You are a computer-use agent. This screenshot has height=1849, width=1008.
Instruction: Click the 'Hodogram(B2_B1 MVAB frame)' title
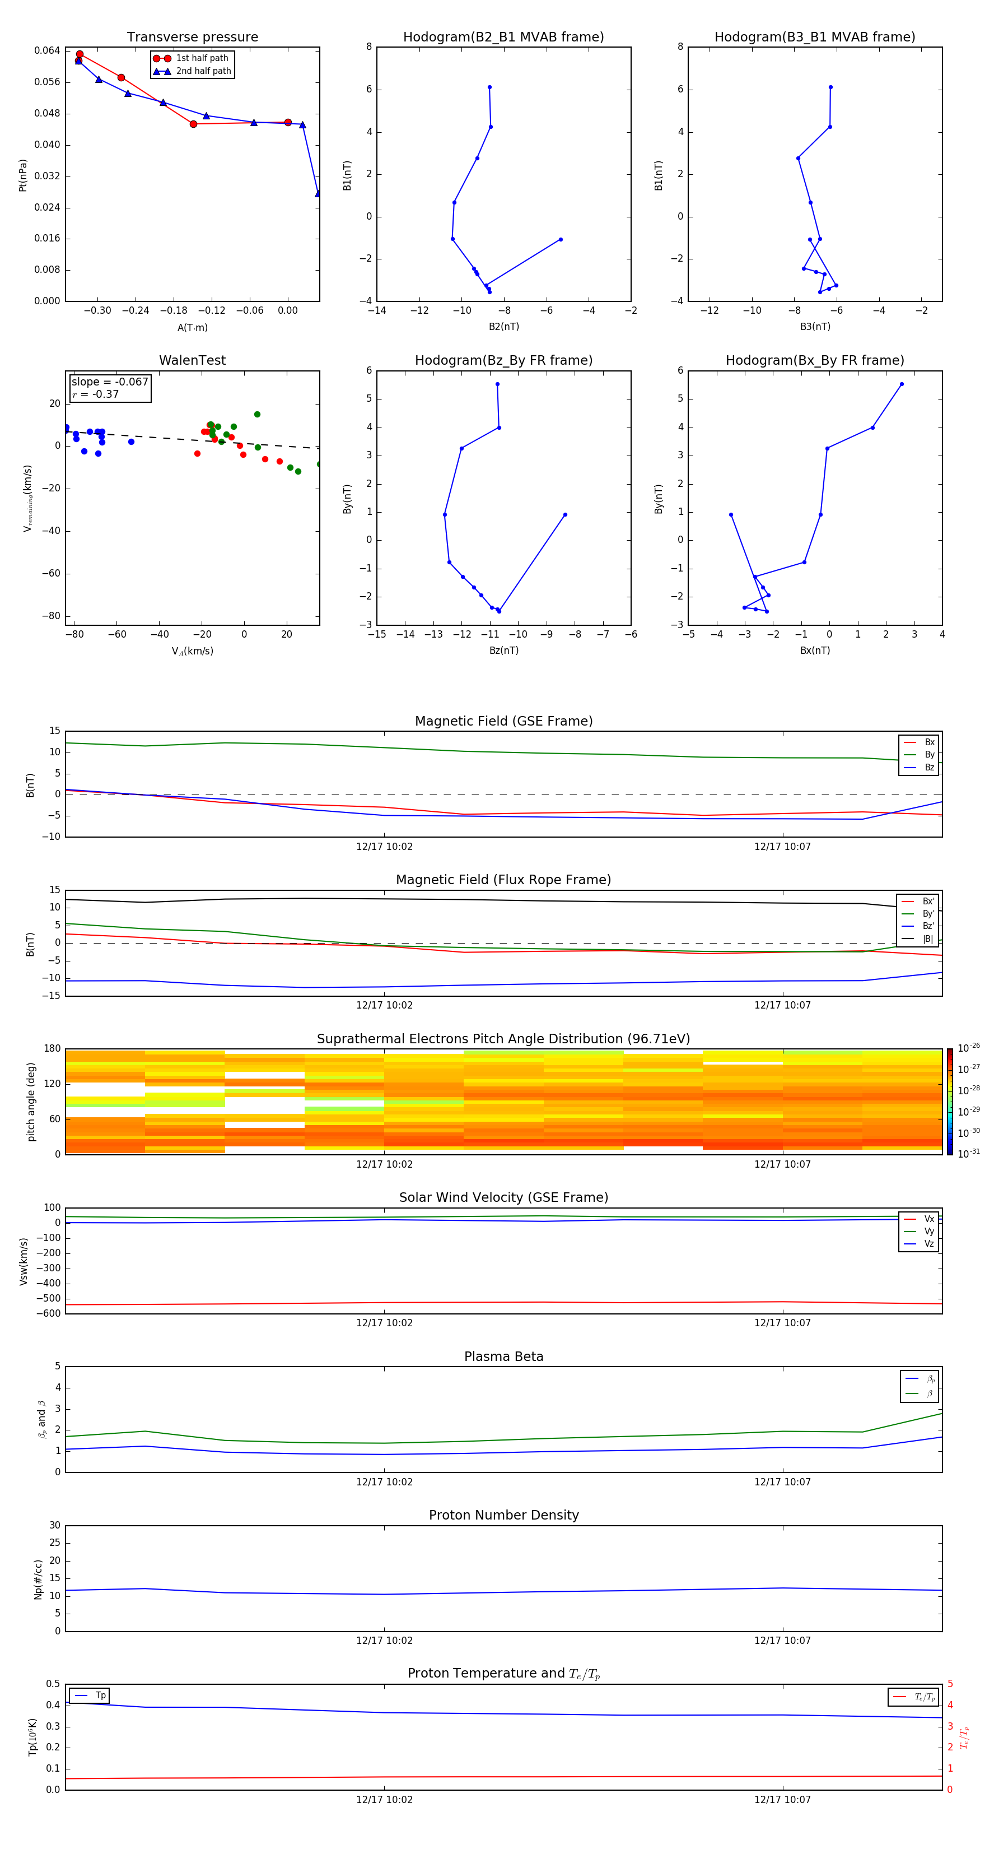coord(503,36)
